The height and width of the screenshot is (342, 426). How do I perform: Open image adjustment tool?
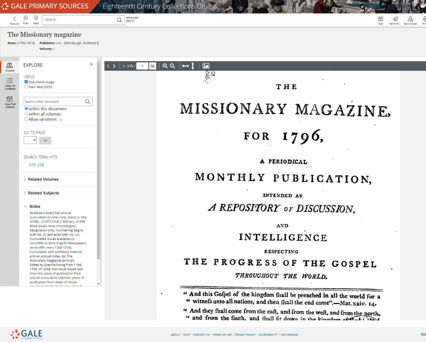206,66
